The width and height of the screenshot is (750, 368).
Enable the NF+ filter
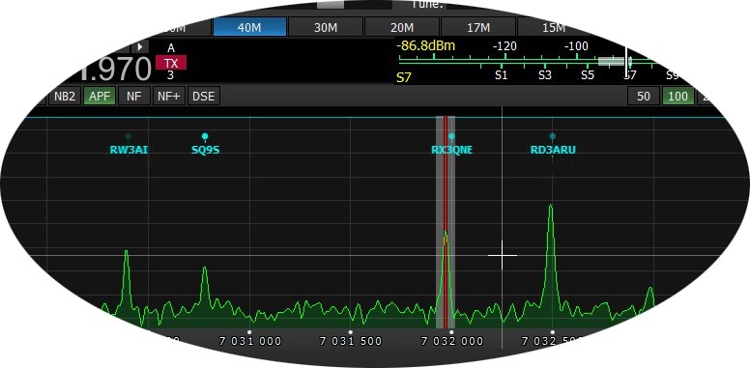coord(169,96)
